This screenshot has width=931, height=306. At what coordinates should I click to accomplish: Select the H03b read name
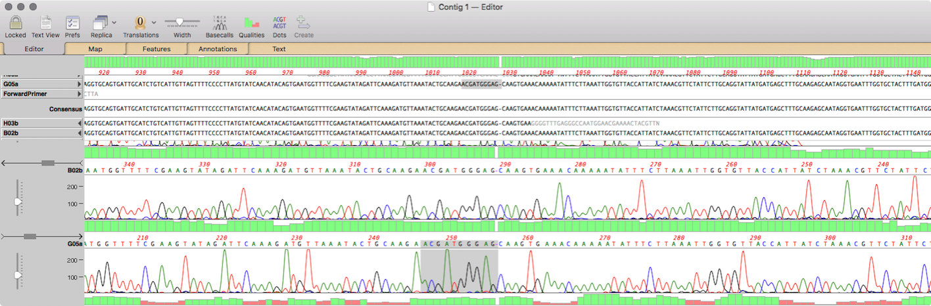pos(39,123)
